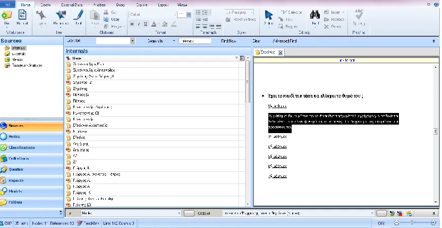Click the Copy icon in Clipboard group
Viewport: 442px width, 228px height.
point(106,20)
